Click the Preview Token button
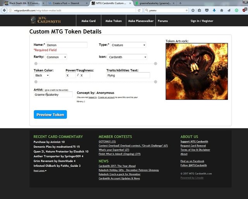248x199 pixels. [50, 114]
